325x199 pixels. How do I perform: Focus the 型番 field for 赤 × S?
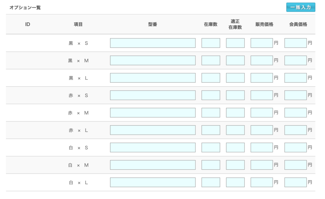coord(153,95)
